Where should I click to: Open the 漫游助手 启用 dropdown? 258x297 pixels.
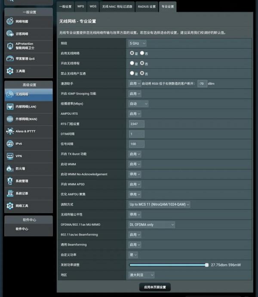point(135,83)
